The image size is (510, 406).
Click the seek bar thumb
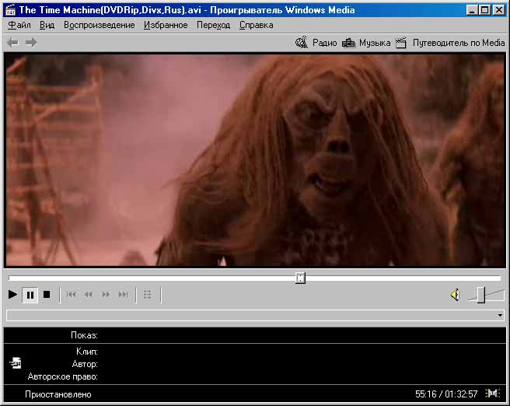tap(300, 278)
